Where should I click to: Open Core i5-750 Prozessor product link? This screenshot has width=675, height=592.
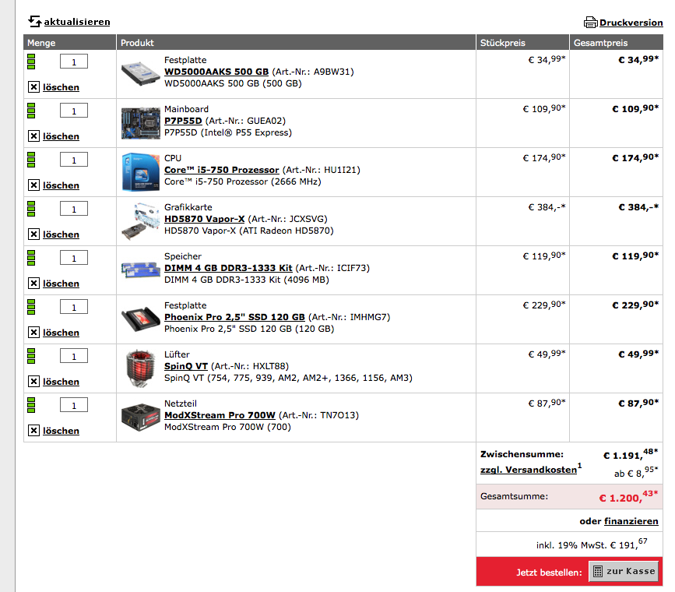[x=222, y=170]
